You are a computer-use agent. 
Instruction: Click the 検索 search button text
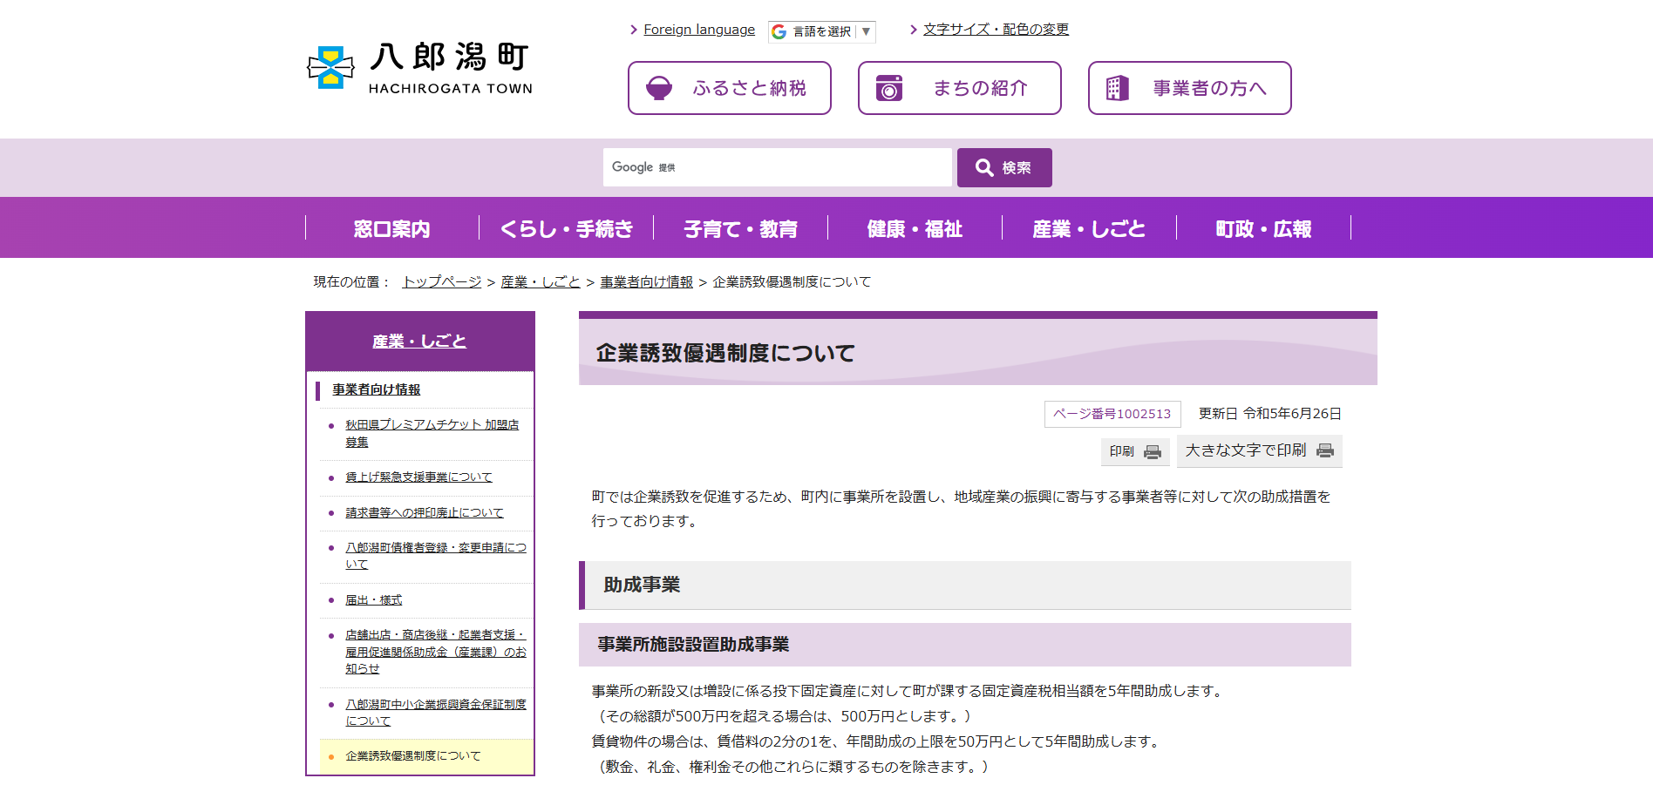click(1017, 167)
